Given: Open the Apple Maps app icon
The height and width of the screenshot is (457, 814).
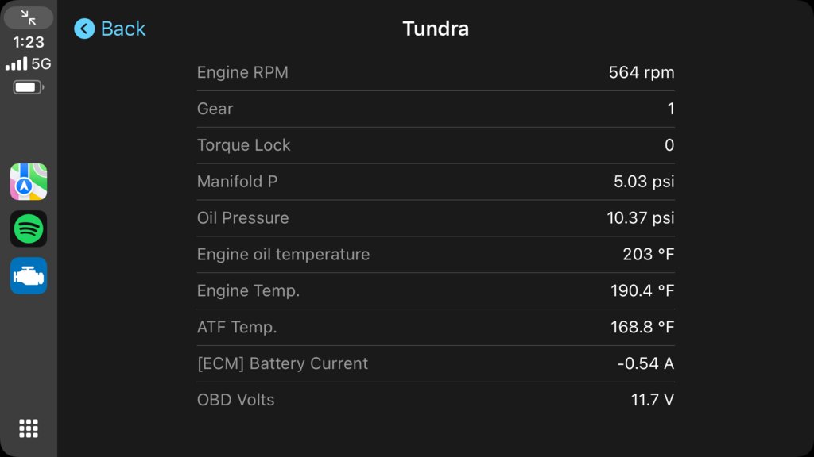Looking at the screenshot, I should 29,182.
